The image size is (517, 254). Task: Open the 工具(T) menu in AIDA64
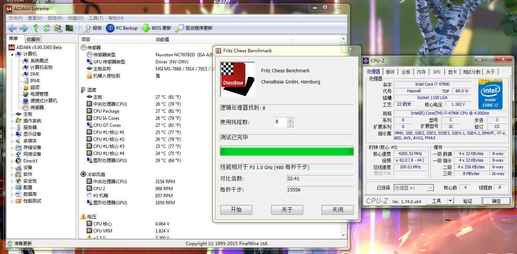pos(96,18)
